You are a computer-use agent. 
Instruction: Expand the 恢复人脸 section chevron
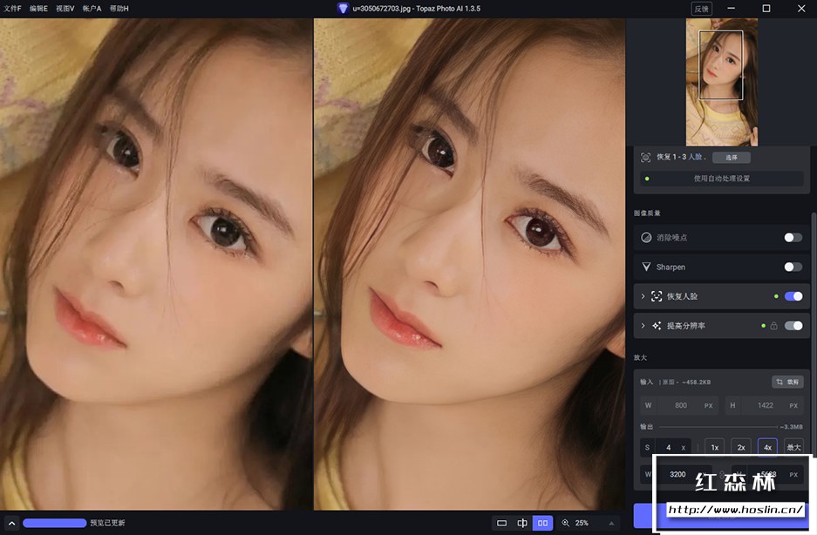[643, 296]
